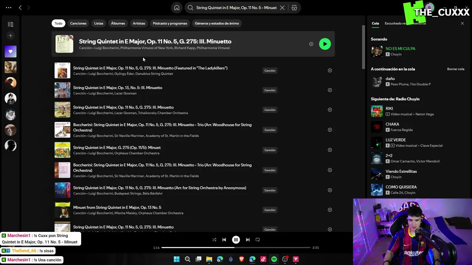Add the Mischa Maisky Minuet track to library
472x265 pixels.
point(330,210)
